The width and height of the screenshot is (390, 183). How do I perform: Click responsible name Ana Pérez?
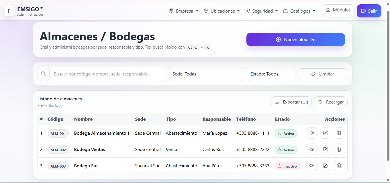pos(212,166)
